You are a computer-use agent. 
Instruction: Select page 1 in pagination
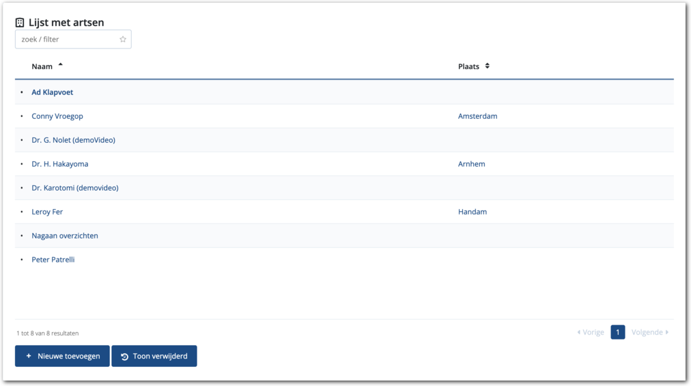point(617,333)
